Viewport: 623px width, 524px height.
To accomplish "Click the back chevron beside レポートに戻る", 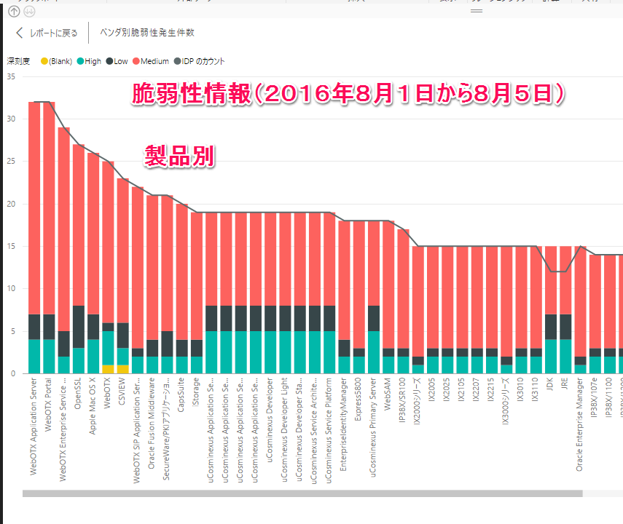I will (x=19, y=33).
